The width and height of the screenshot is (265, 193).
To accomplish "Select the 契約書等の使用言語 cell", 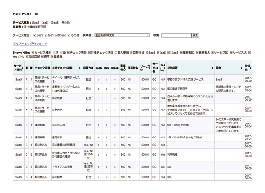I will [66, 145].
